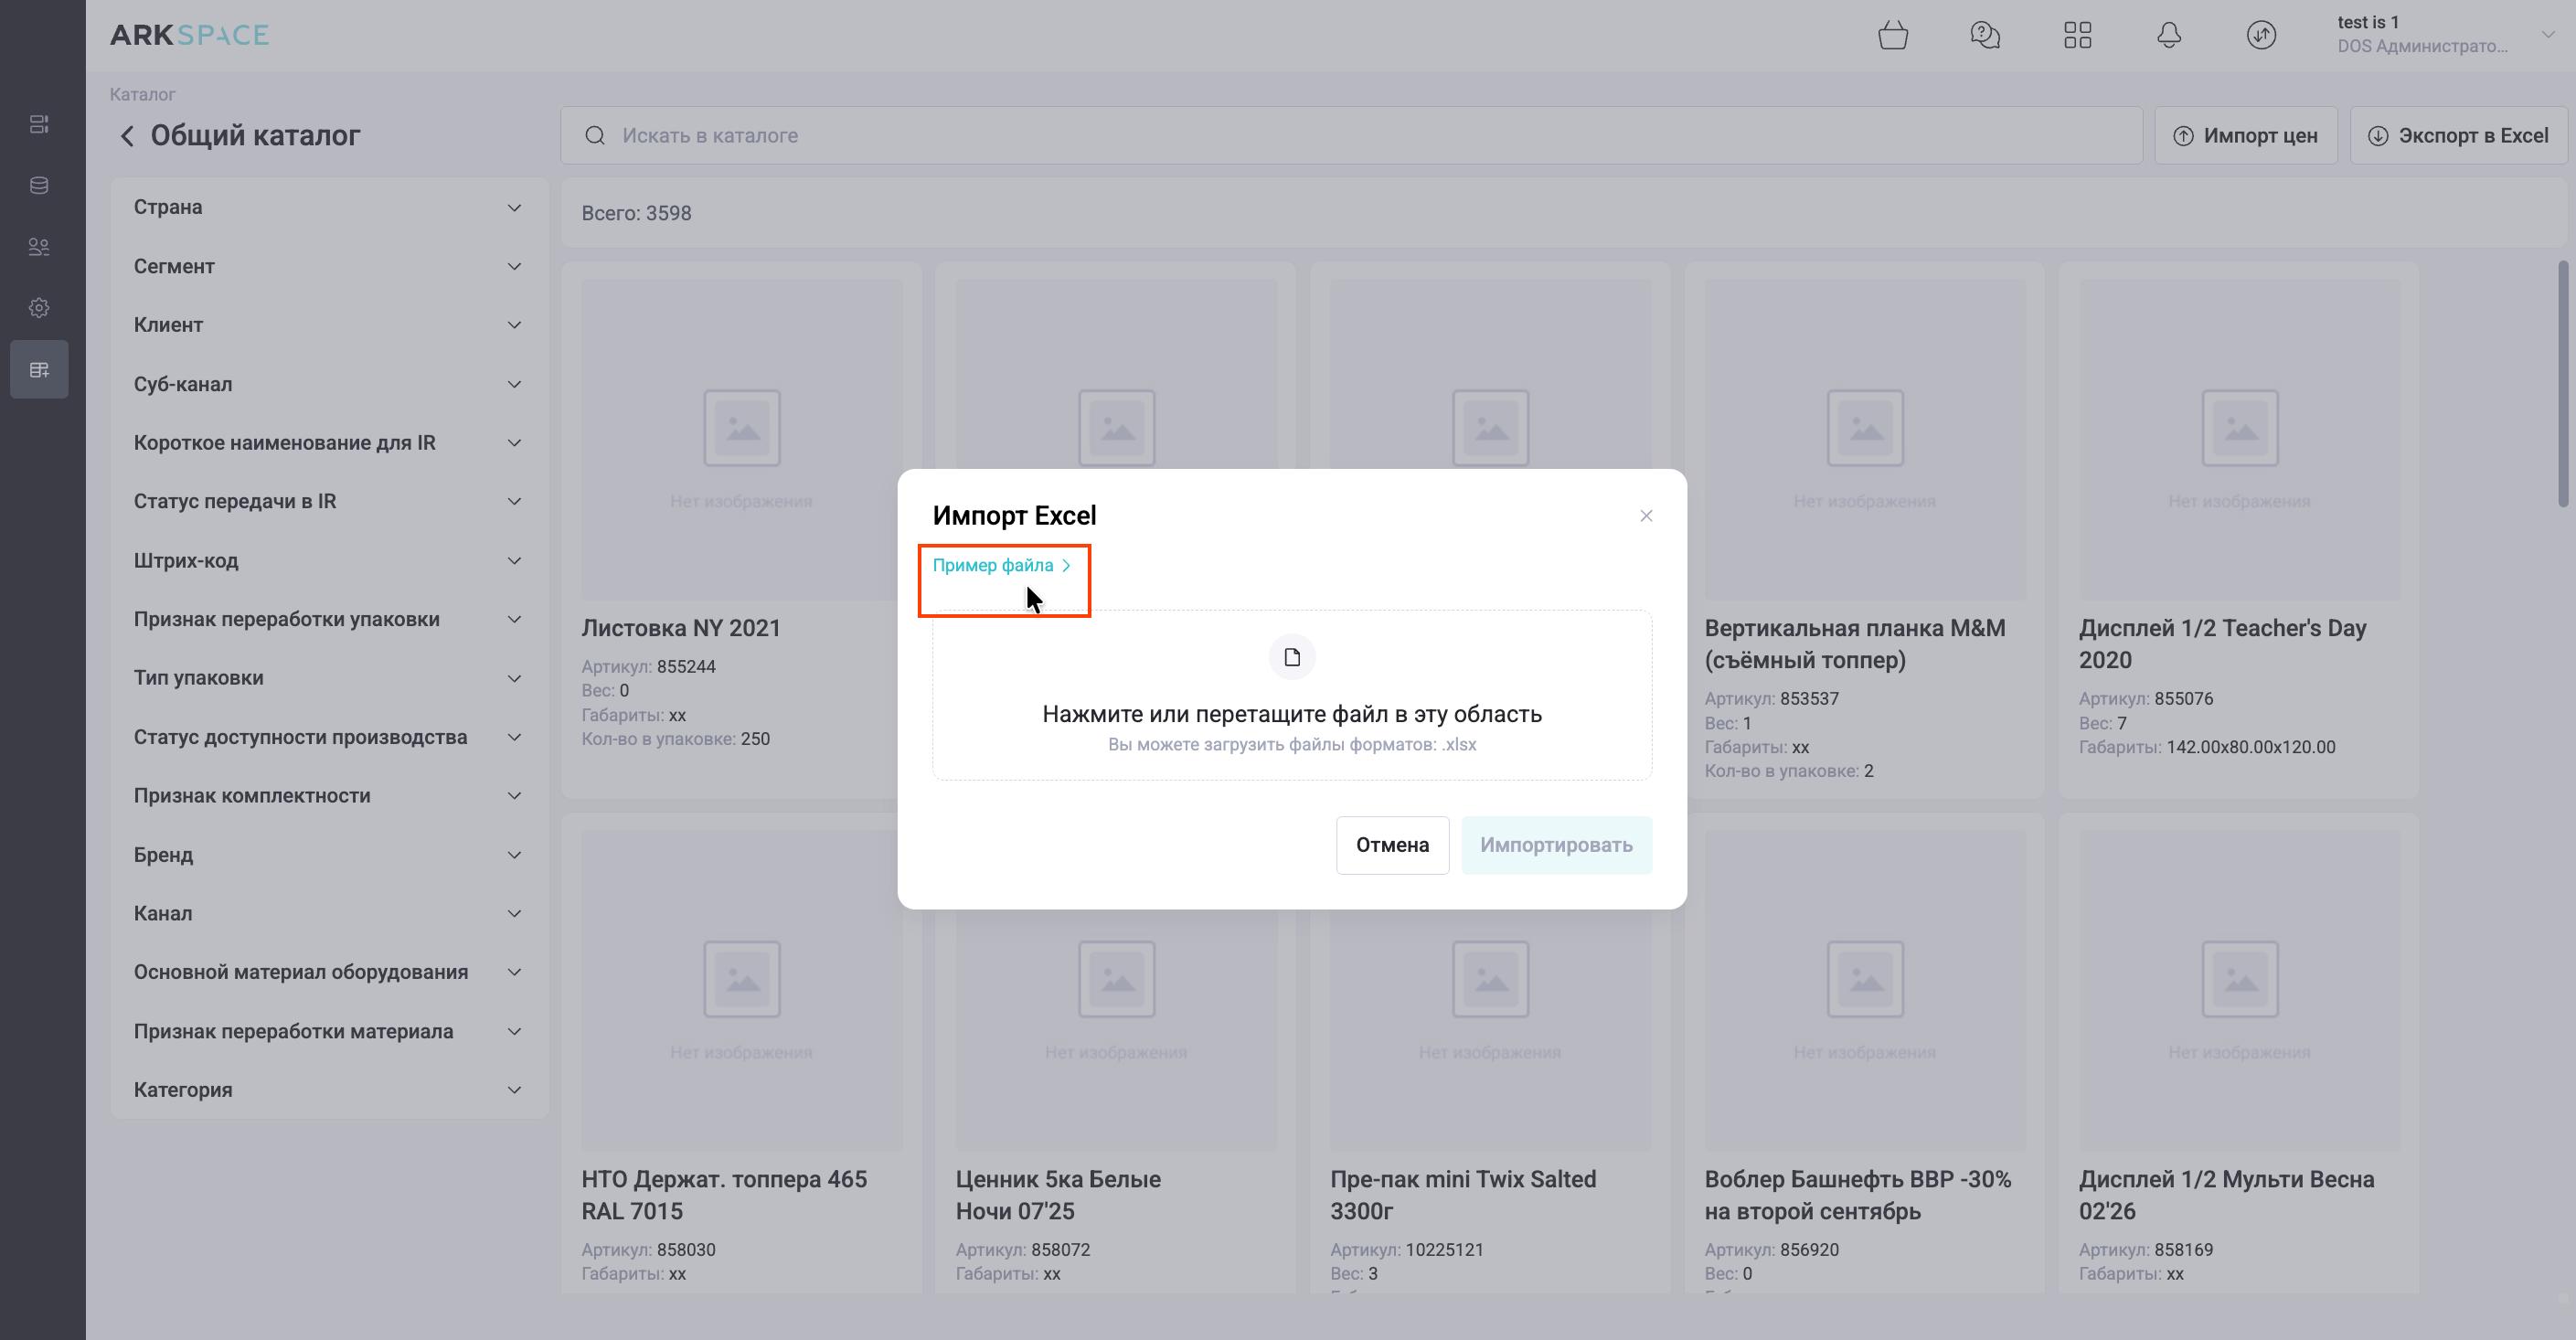
Task: Open the shopping basket icon
Action: [x=1892, y=36]
